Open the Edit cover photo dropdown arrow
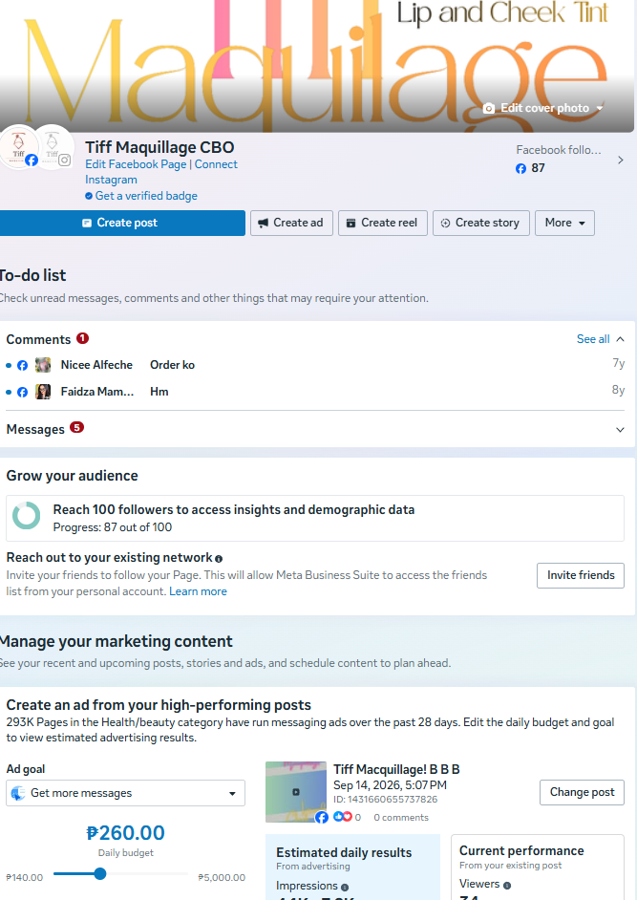The width and height of the screenshot is (637, 900). 600,108
